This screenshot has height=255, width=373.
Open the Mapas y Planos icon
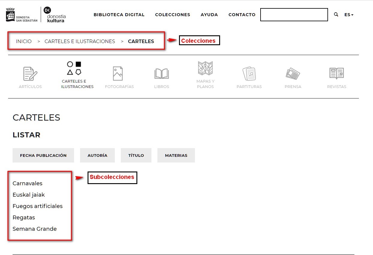coord(205,68)
